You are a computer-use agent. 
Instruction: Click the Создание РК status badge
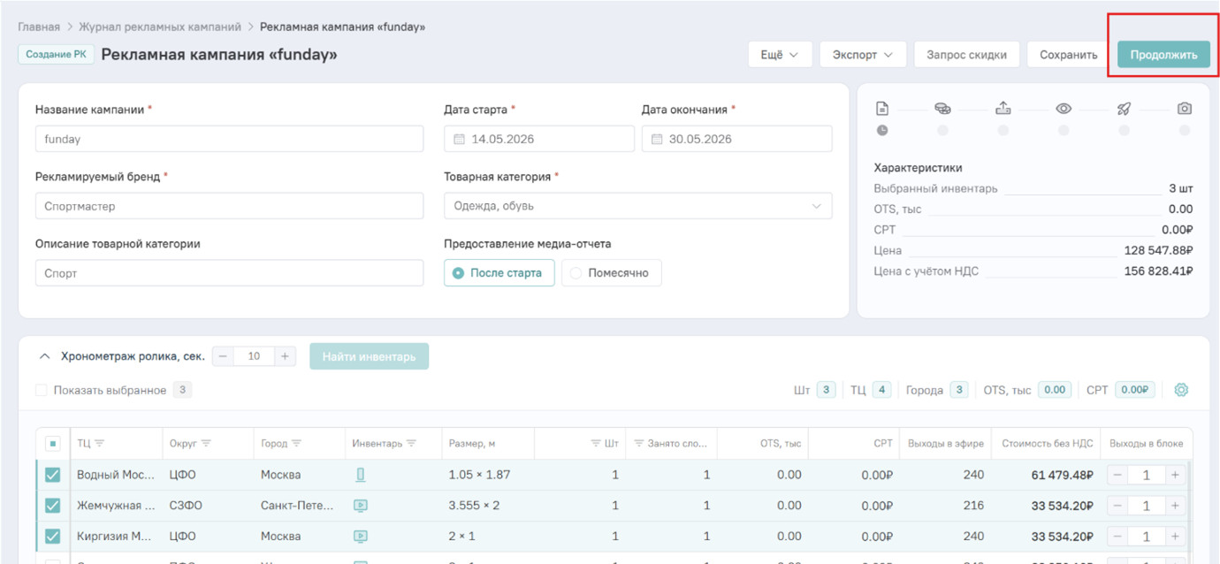[x=56, y=54]
